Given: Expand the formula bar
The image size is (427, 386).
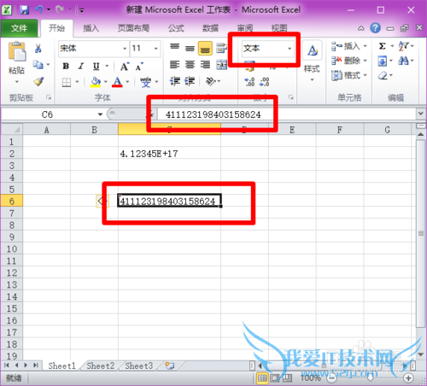Looking at the screenshot, I should pyautogui.click(x=421, y=114).
